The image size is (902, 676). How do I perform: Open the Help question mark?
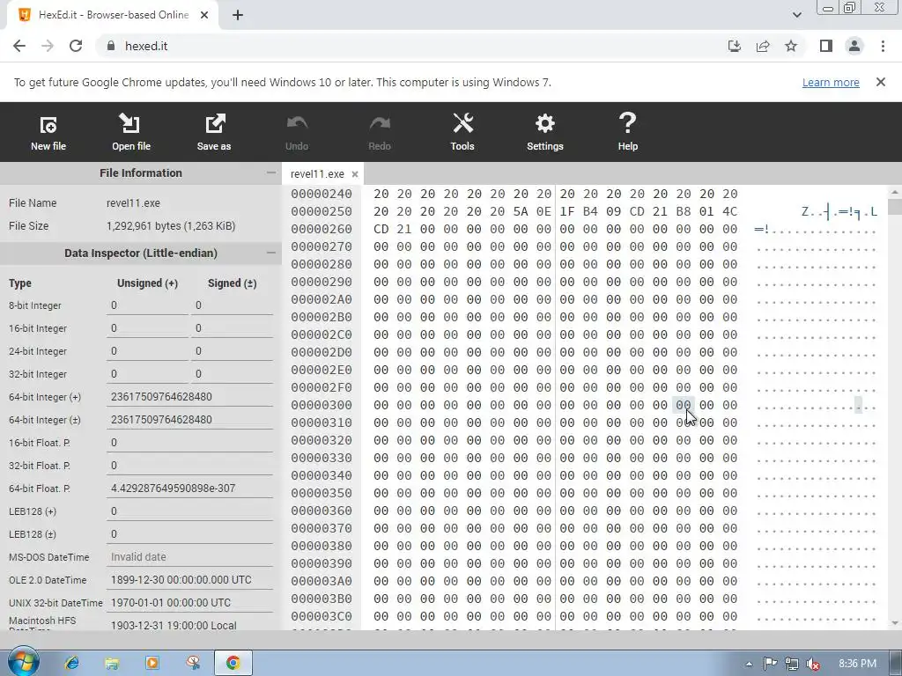627,133
